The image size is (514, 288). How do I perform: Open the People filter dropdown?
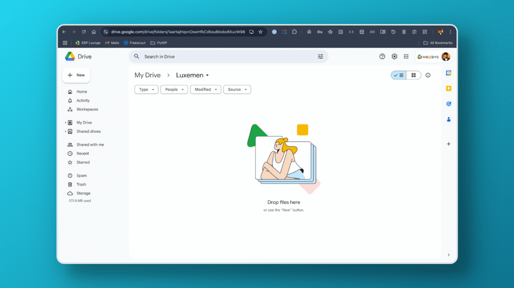174,90
